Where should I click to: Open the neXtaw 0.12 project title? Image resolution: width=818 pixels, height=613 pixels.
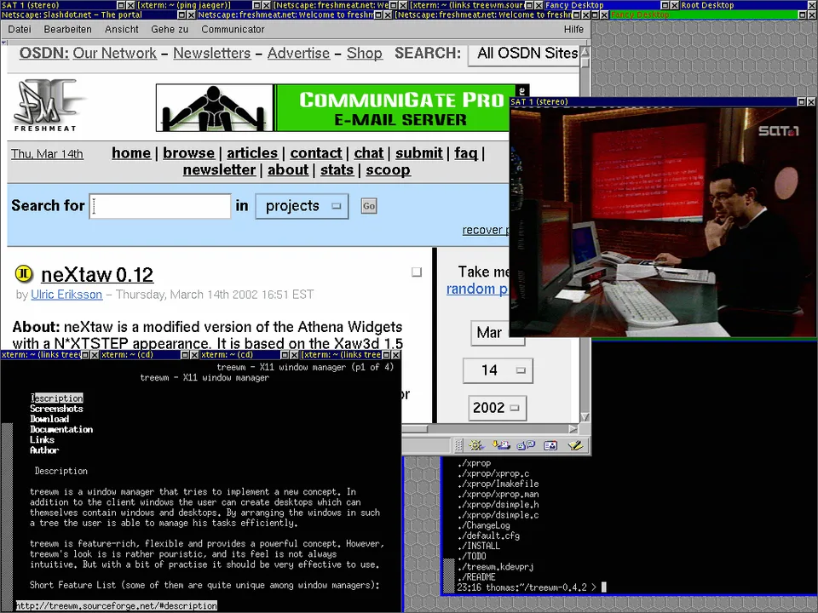97,275
